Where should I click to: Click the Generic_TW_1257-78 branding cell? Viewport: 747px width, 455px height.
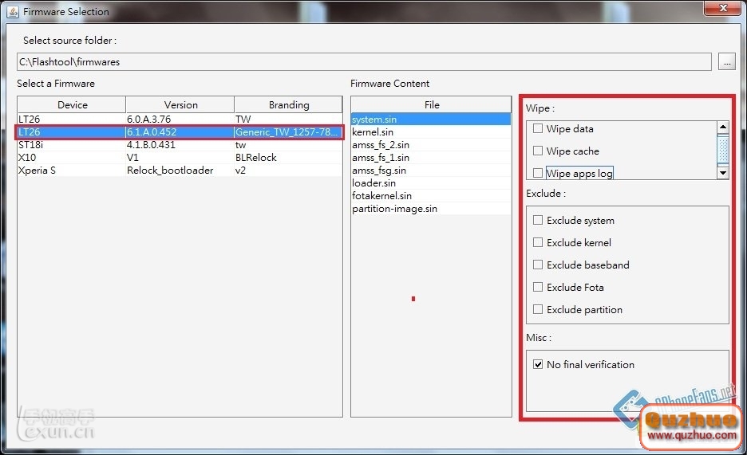[x=288, y=131]
